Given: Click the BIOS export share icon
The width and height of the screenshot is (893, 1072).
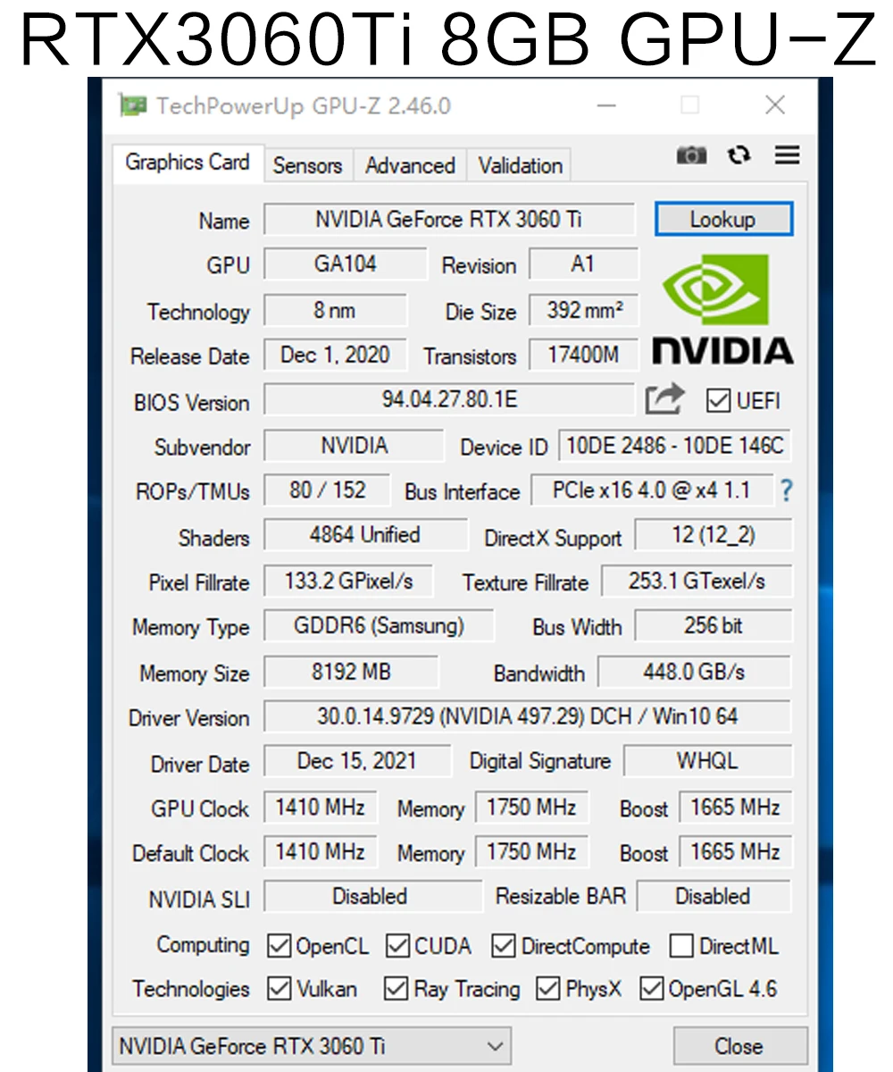Looking at the screenshot, I should click(664, 399).
